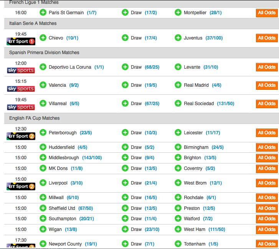This screenshot has width=279, height=249.
Task: Click plus icon next to Tottenham
Action: [178, 244]
